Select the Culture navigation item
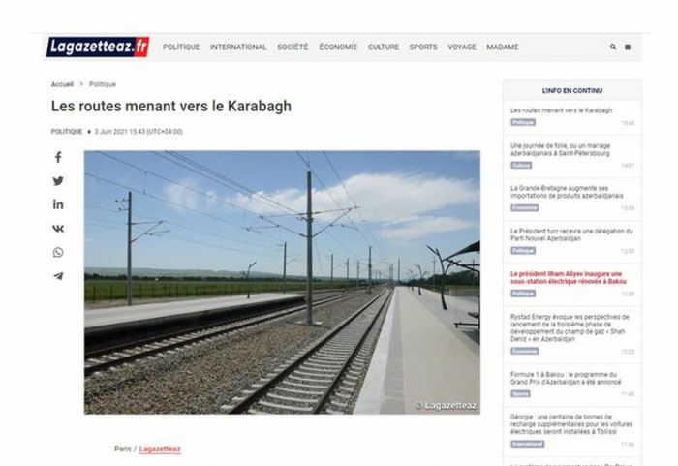This screenshot has height=466, width=678. [x=384, y=47]
